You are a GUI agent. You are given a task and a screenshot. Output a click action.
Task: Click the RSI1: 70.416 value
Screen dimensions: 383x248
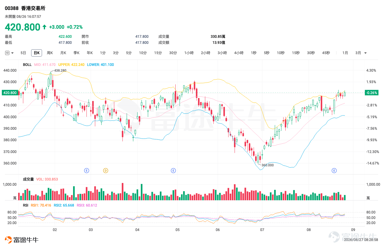41,205
